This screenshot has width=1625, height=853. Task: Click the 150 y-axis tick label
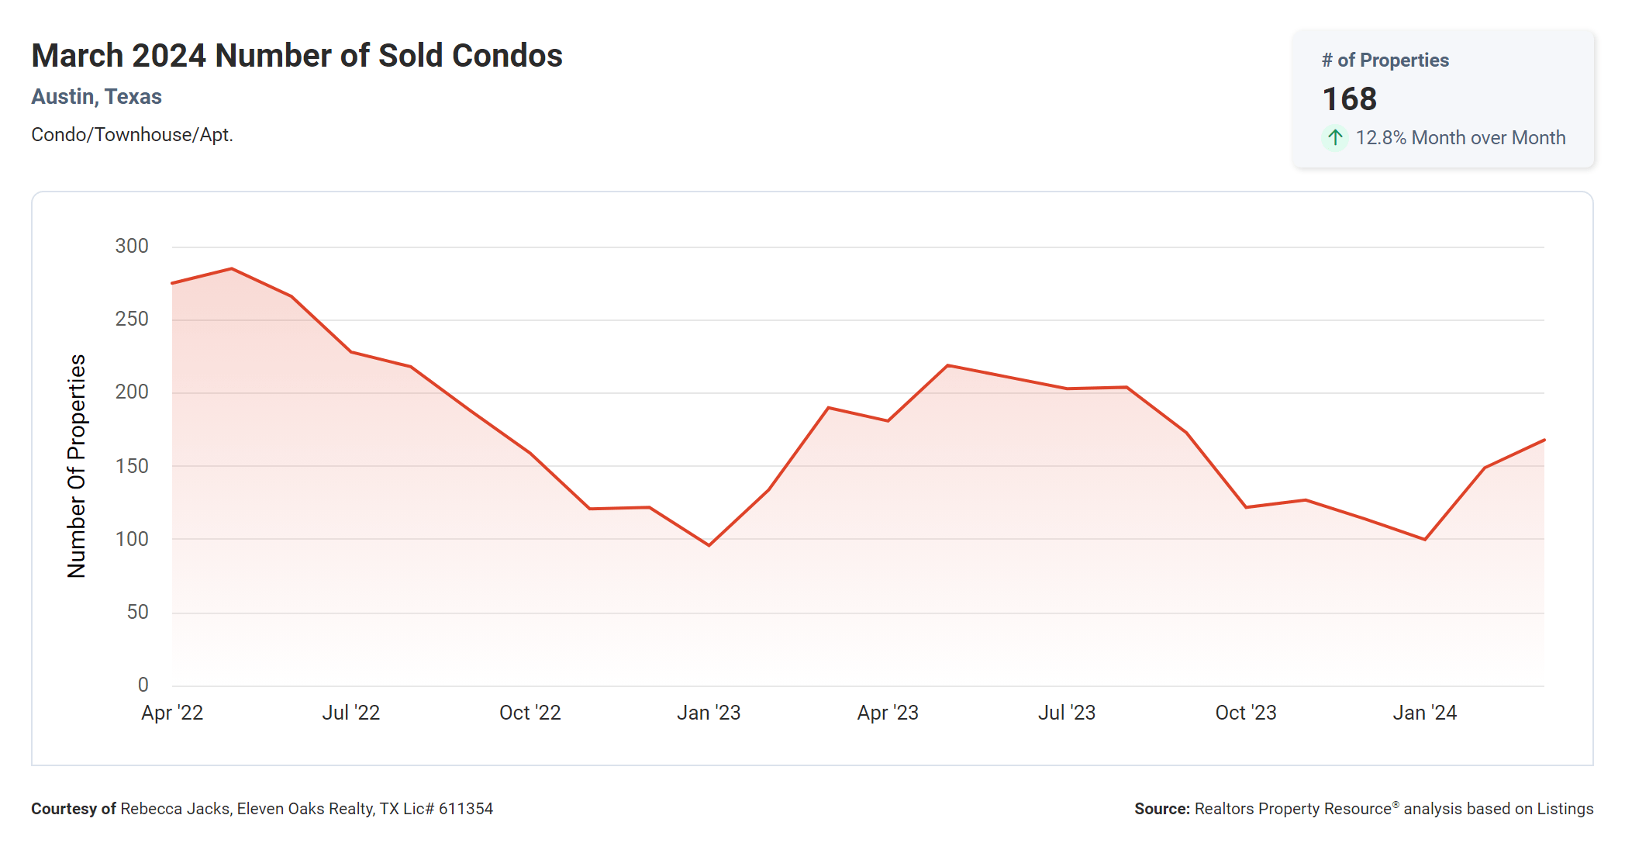[x=132, y=466]
